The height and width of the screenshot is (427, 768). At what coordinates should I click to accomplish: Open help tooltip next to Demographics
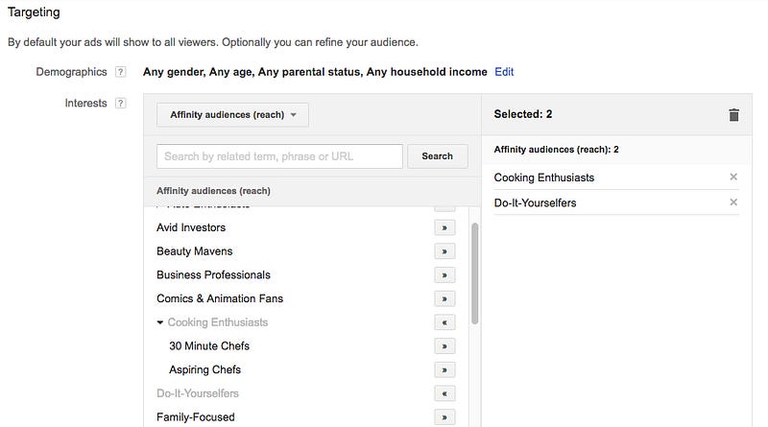point(120,72)
